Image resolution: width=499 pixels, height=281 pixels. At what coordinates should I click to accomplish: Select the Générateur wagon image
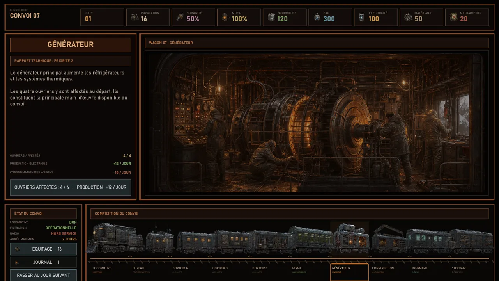tap(351, 238)
